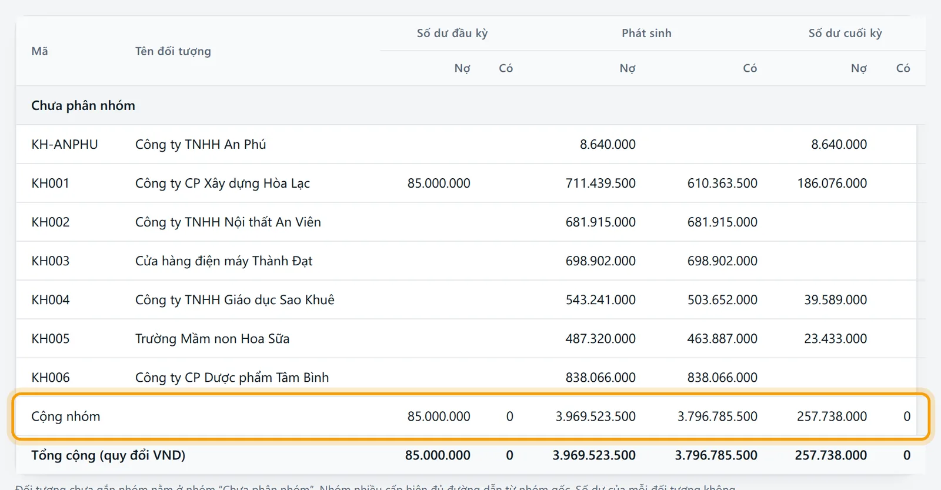Click KH006 code cell
The width and height of the screenshot is (941, 490).
51,377
